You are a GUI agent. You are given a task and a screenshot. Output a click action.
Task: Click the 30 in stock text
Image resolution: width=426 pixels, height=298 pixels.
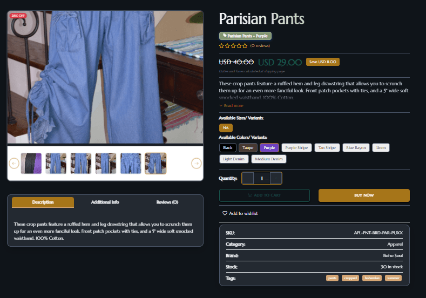pos(391,267)
